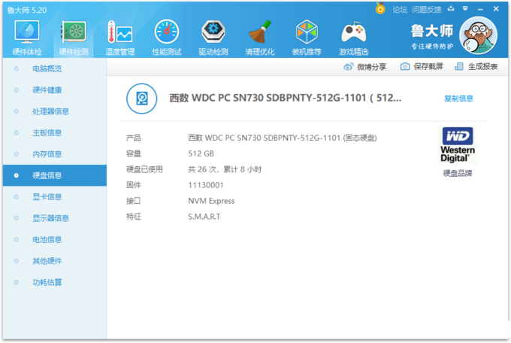Image resolution: width=511 pixels, height=343 pixels.
Task: Click the S.M.A.R.T feature text
Action: coord(204,217)
